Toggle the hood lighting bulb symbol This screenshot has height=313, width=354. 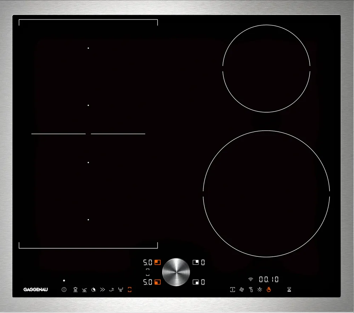click(260, 289)
